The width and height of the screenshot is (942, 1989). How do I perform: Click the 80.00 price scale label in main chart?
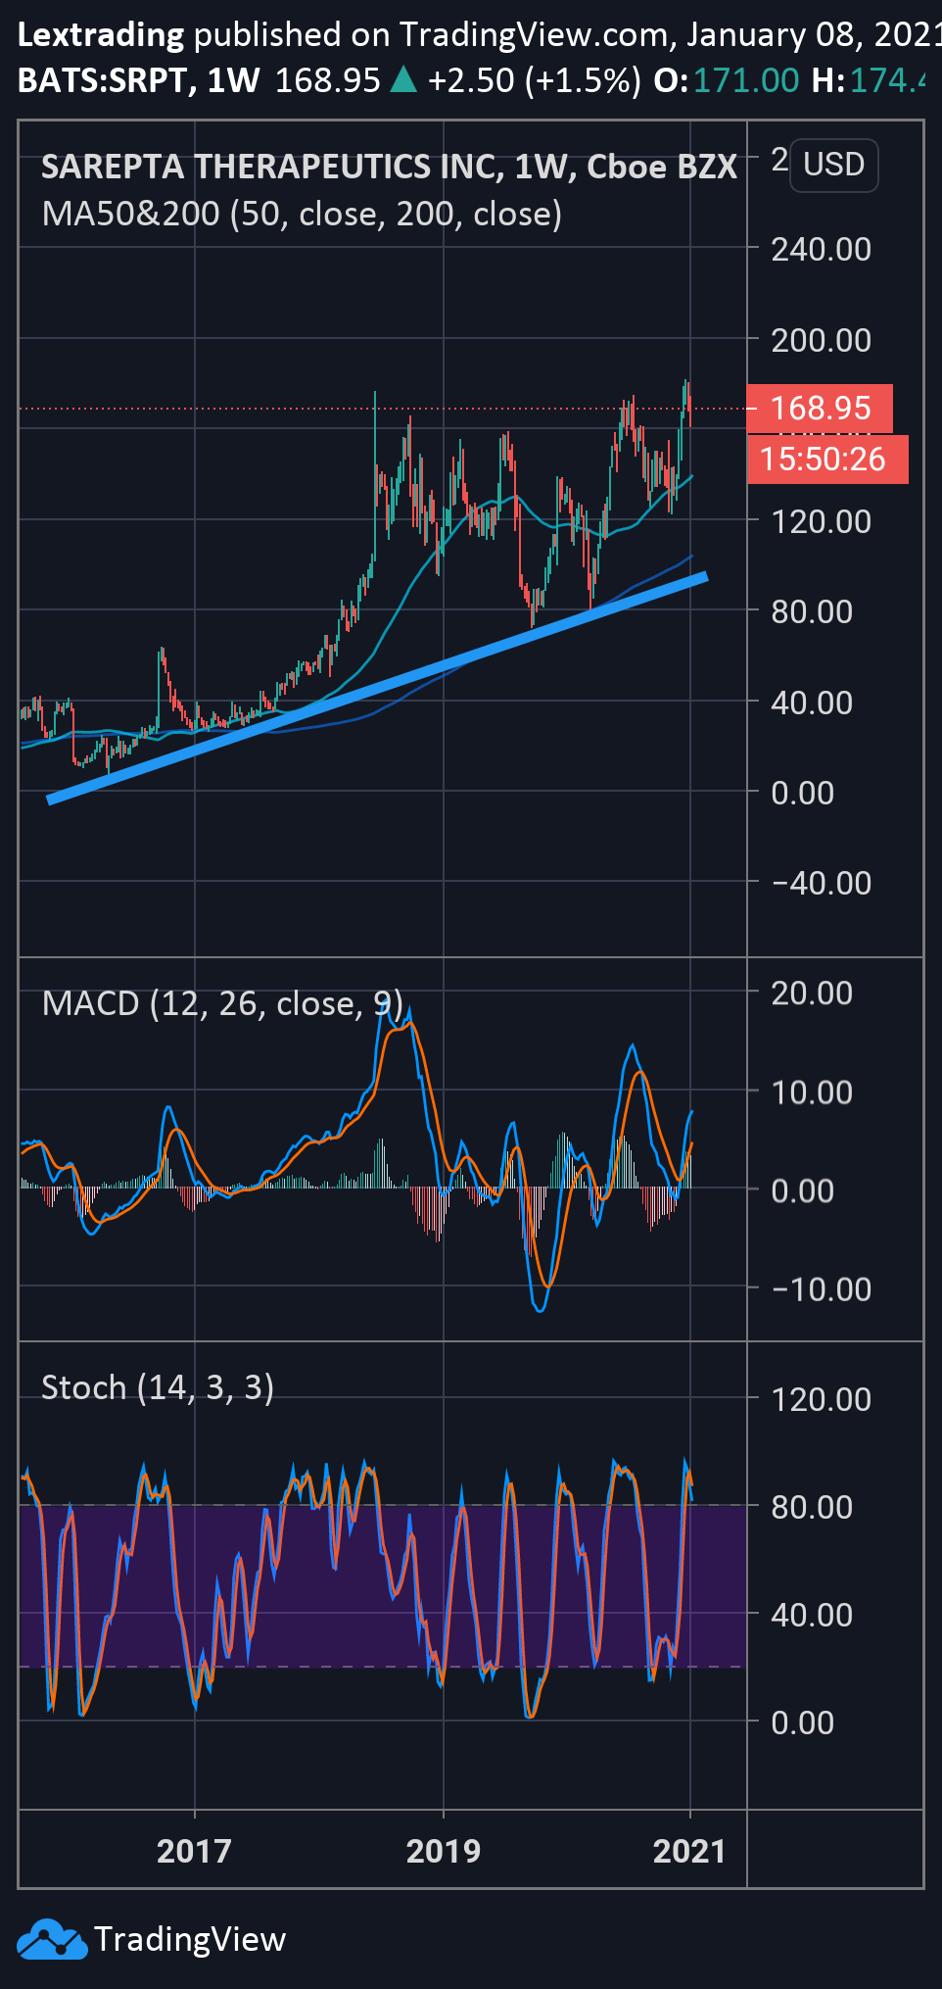(812, 611)
